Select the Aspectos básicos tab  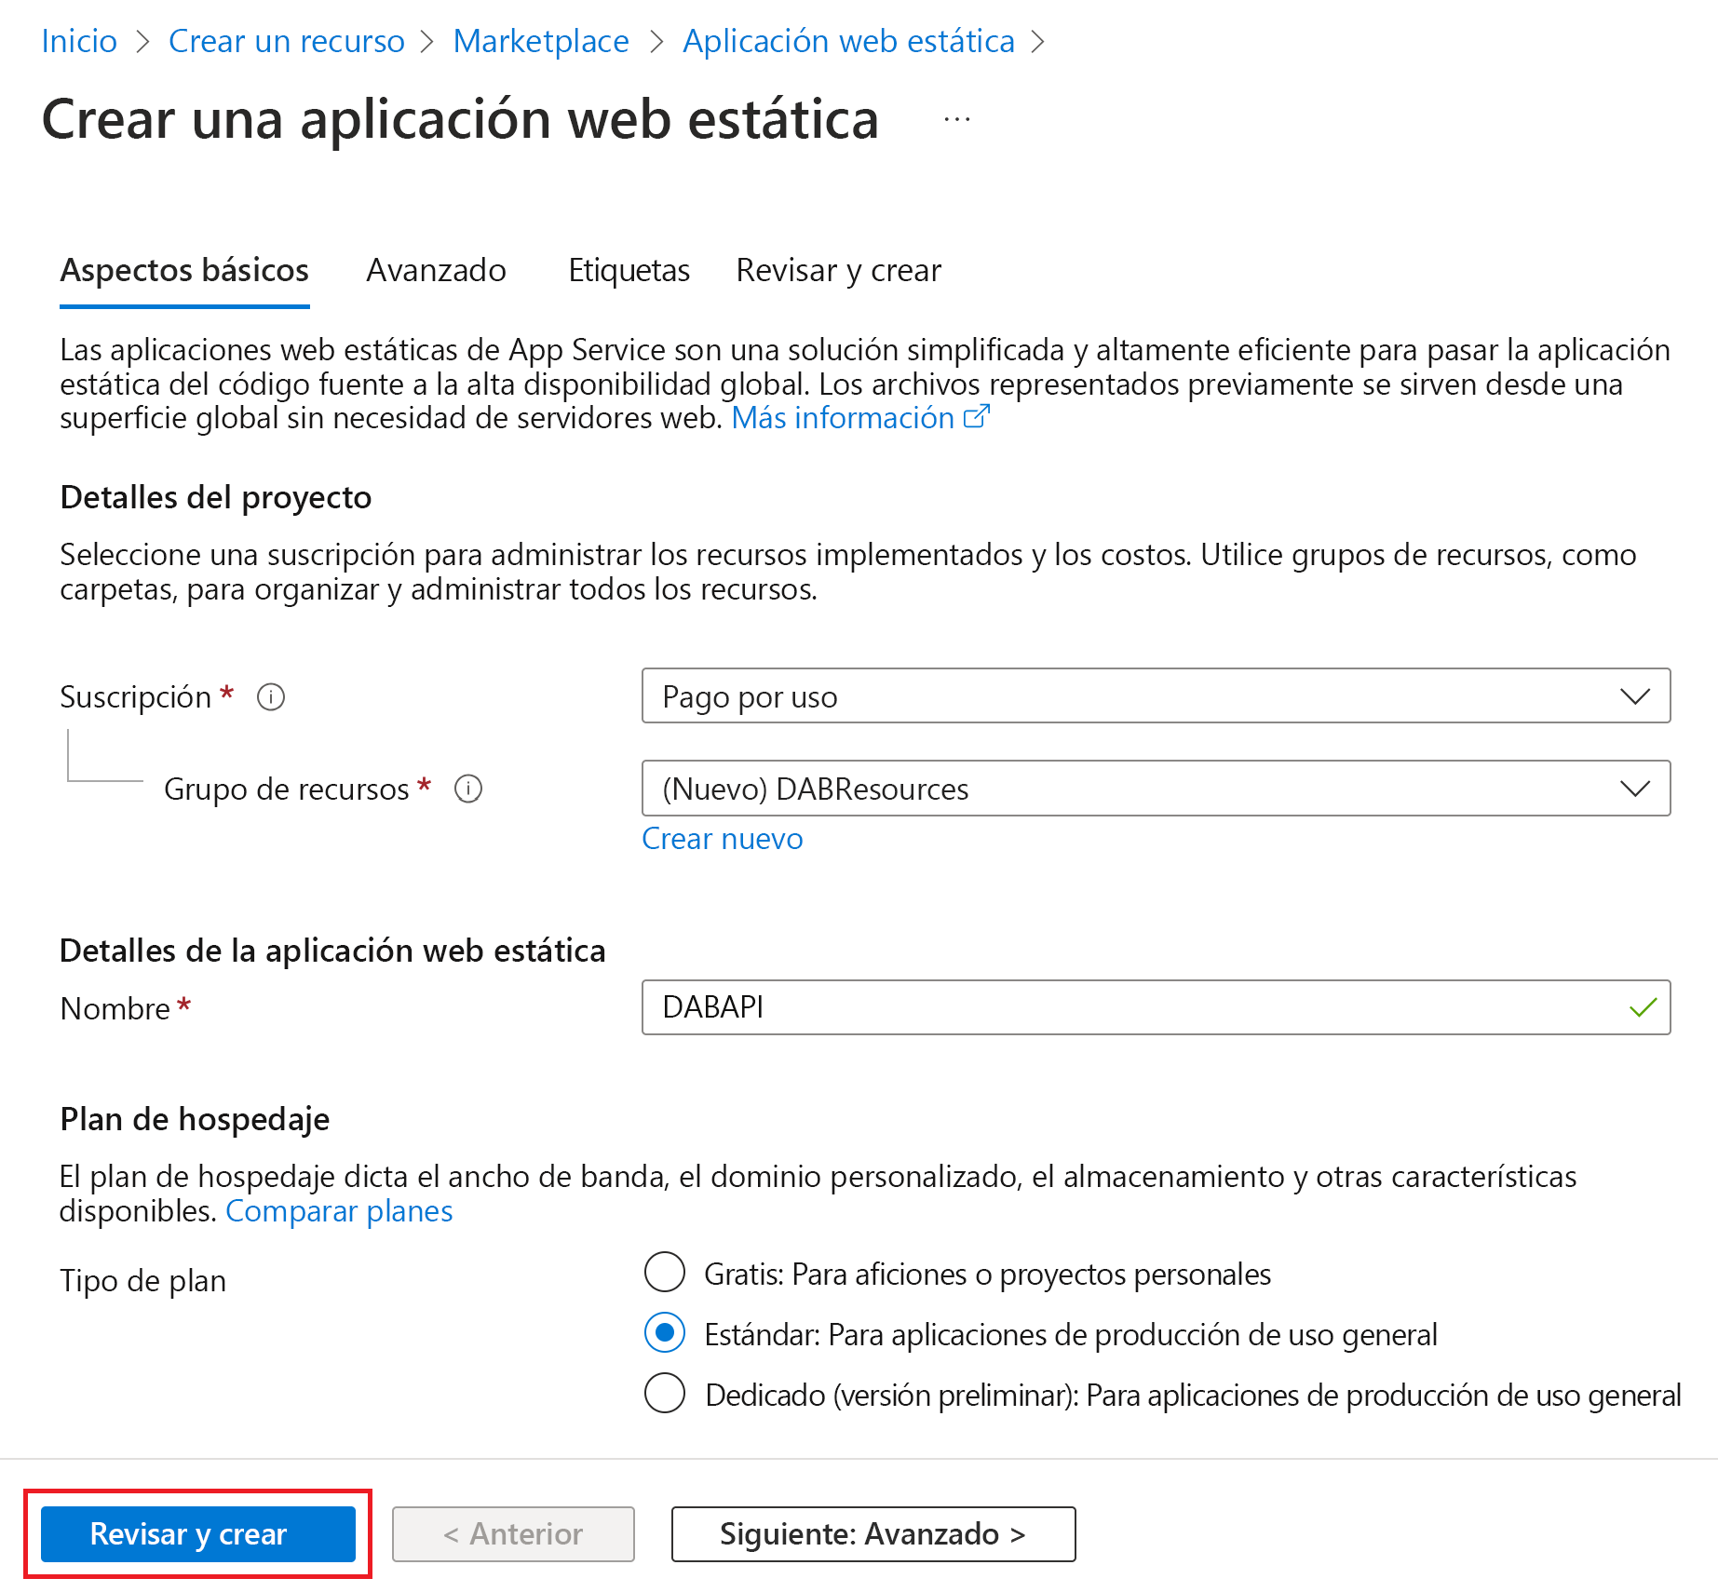[x=184, y=270]
